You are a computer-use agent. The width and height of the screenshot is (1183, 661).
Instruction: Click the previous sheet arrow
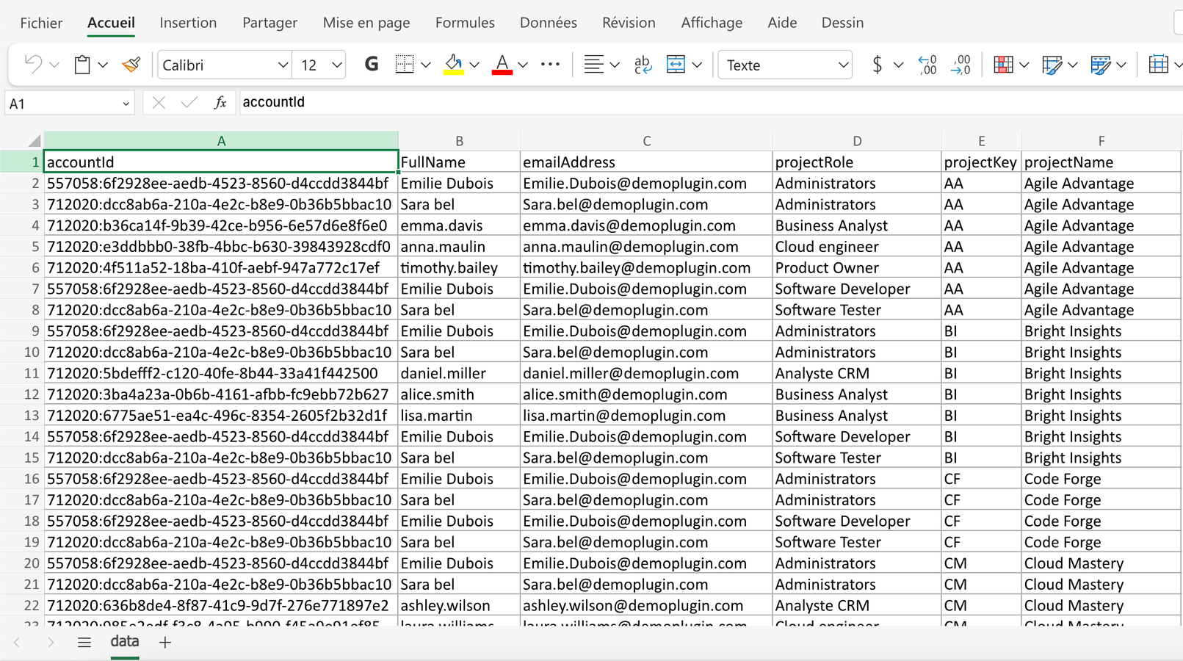(x=18, y=643)
